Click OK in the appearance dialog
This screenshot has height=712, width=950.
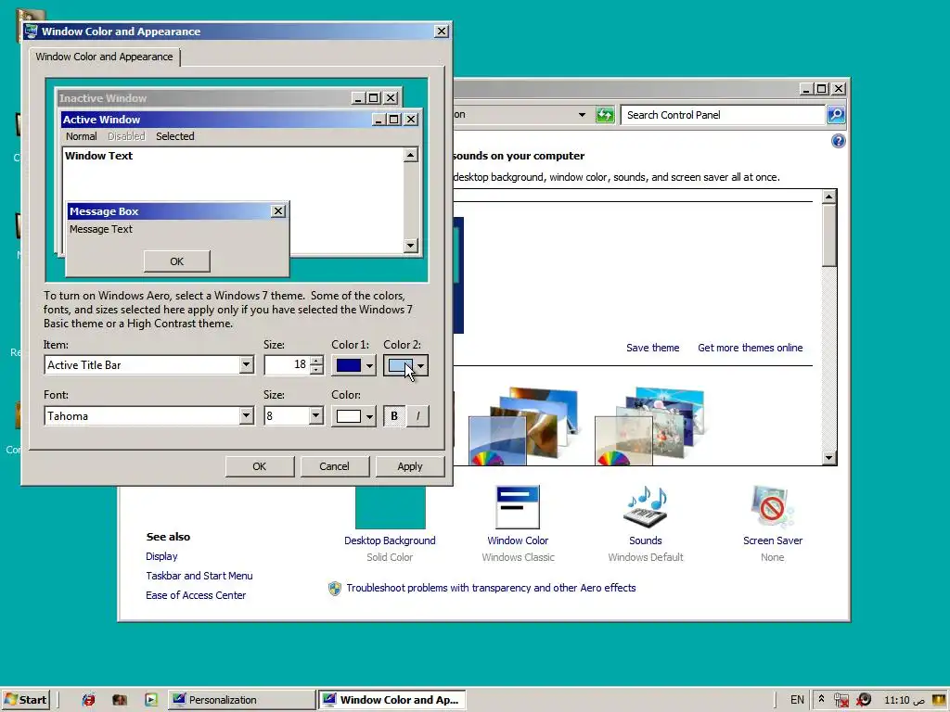pos(260,466)
